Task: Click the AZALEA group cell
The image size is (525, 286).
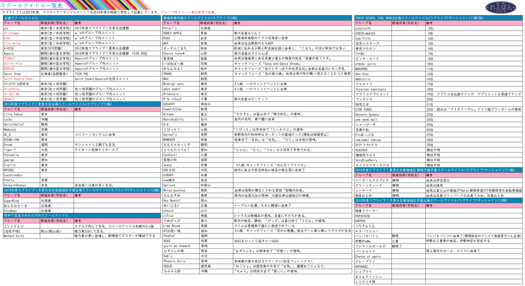Action: click(21, 68)
